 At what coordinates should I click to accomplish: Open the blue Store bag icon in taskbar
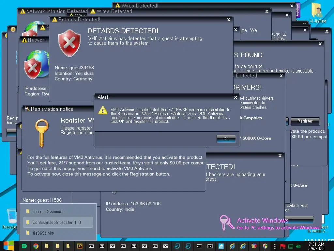pyautogui.click(x=221, y=246)
